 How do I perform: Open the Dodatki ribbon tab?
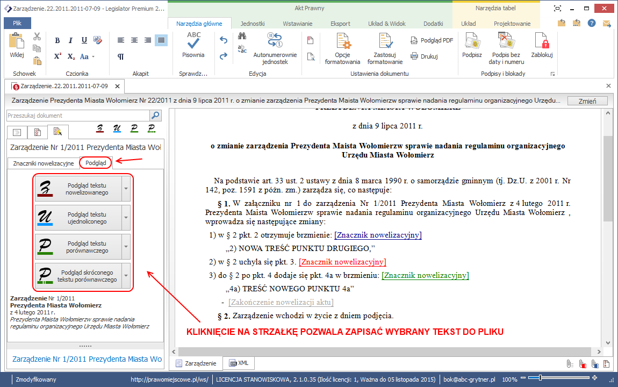coord(433,24)
